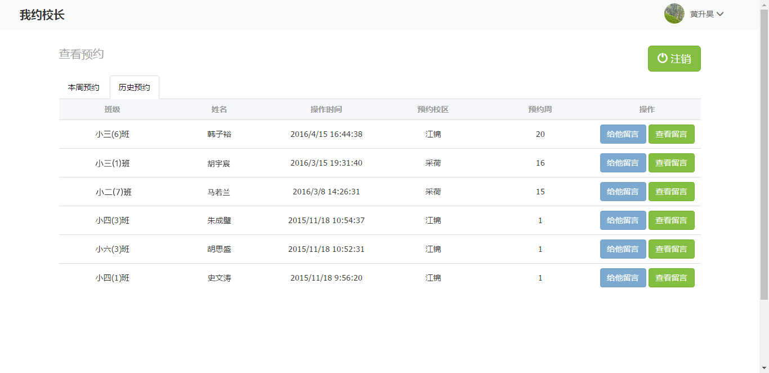
Task: View messages for 朱成璧
Action: pyautogui.click(x=671, y=220)
